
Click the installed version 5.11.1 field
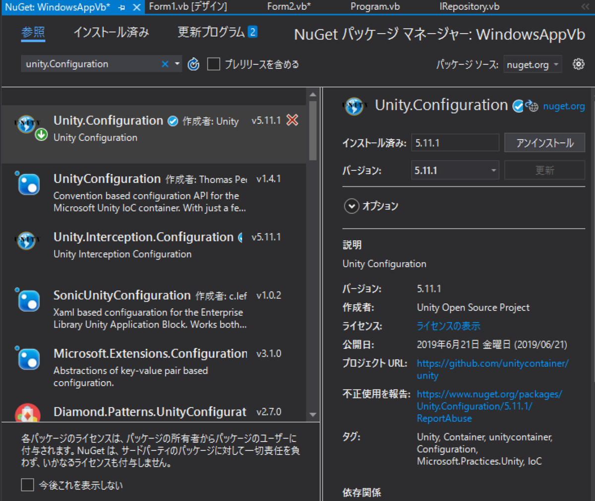coord(455,143)
